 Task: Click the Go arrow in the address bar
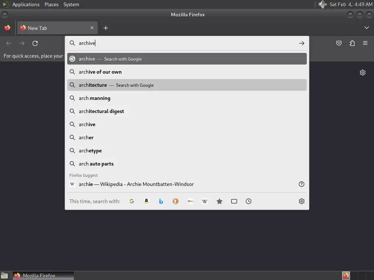click(301, 43)
